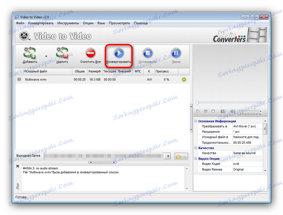Viewport: 283px width, 215px height.
Task: Collapse the Видео Опции section
Action: (196, 158)
